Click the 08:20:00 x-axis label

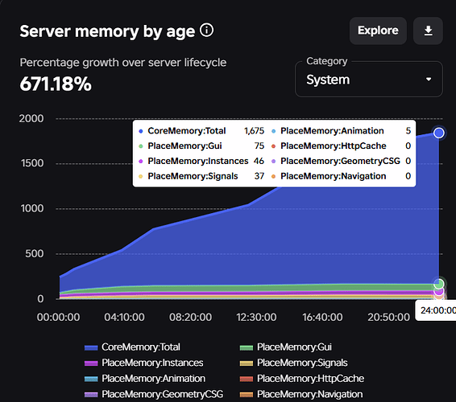point(190,318)
